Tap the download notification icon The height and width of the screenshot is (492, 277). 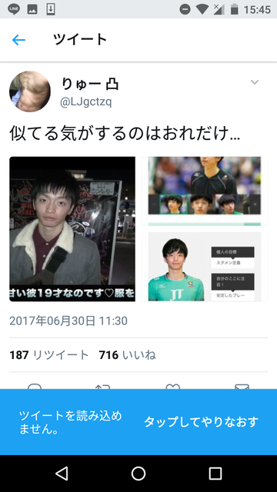point(51,9)
